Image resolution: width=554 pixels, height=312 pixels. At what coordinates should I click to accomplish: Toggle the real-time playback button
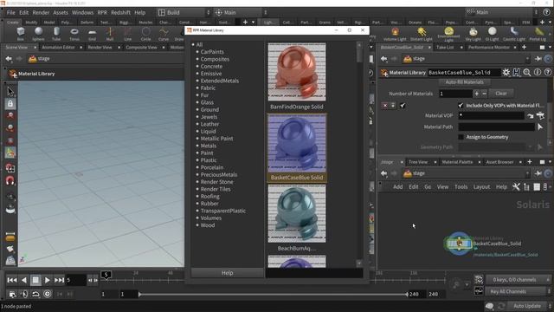click(x=48, y=294)
